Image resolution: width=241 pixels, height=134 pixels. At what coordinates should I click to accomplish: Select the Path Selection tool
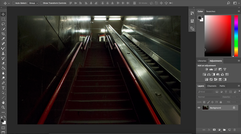tap(3, 93)
